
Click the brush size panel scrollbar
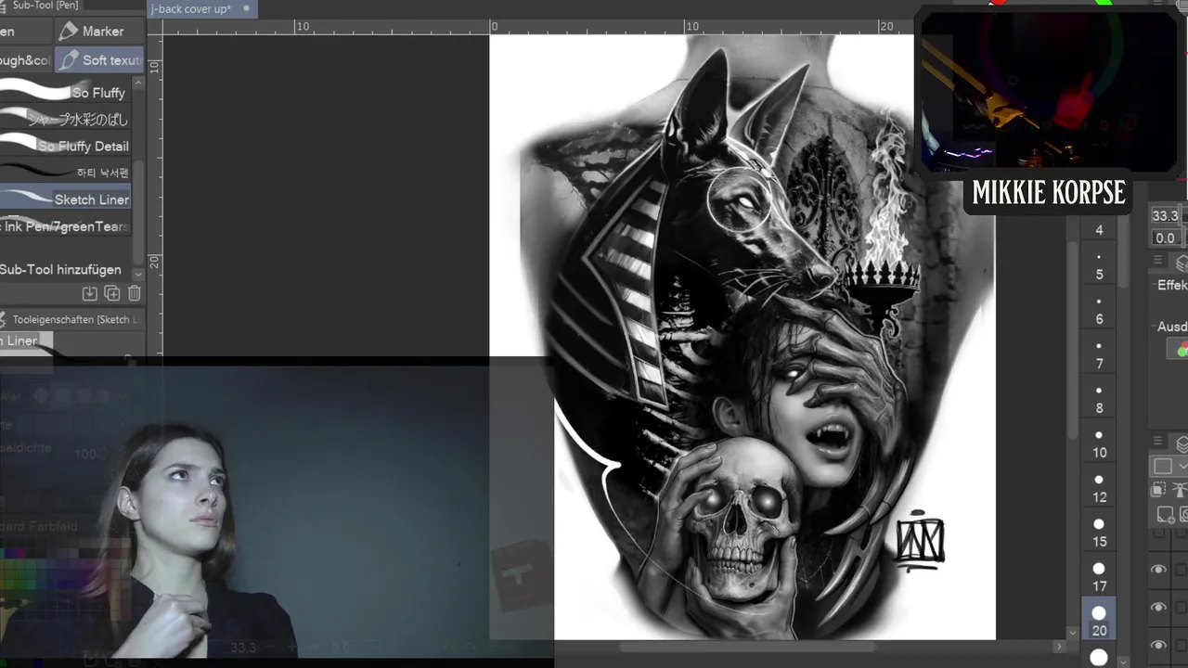[1122, 250]
